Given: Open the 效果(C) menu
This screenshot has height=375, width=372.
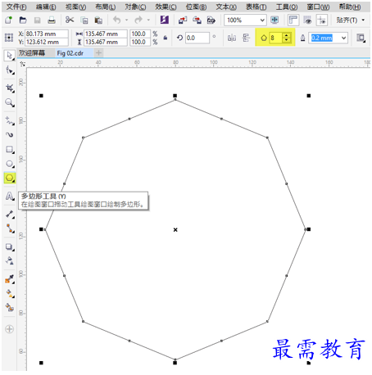Looking at the screenshot, I should pyautogui.click(x=166, y=7).
